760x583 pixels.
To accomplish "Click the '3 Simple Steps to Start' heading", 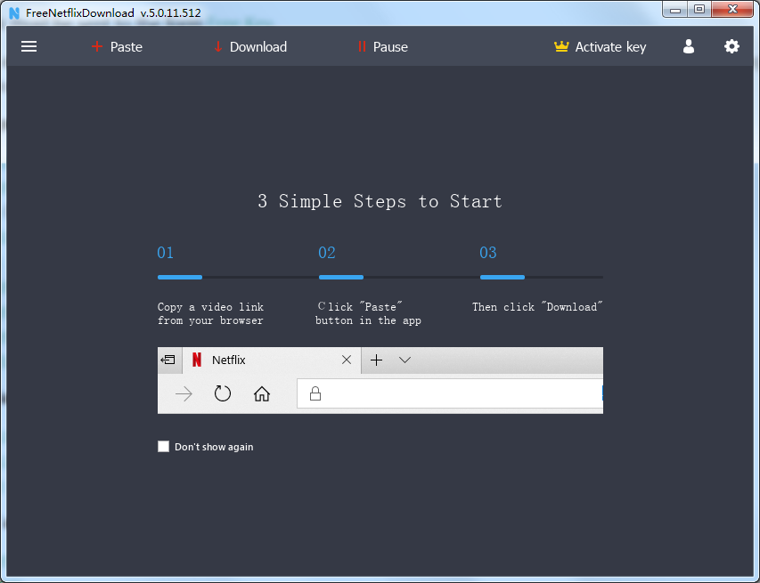I will pos(380,201).
